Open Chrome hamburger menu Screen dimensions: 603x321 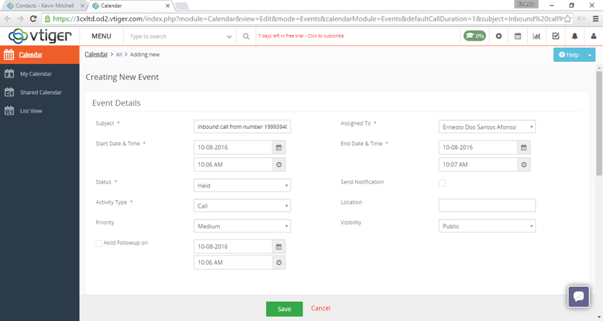(595, 19)
